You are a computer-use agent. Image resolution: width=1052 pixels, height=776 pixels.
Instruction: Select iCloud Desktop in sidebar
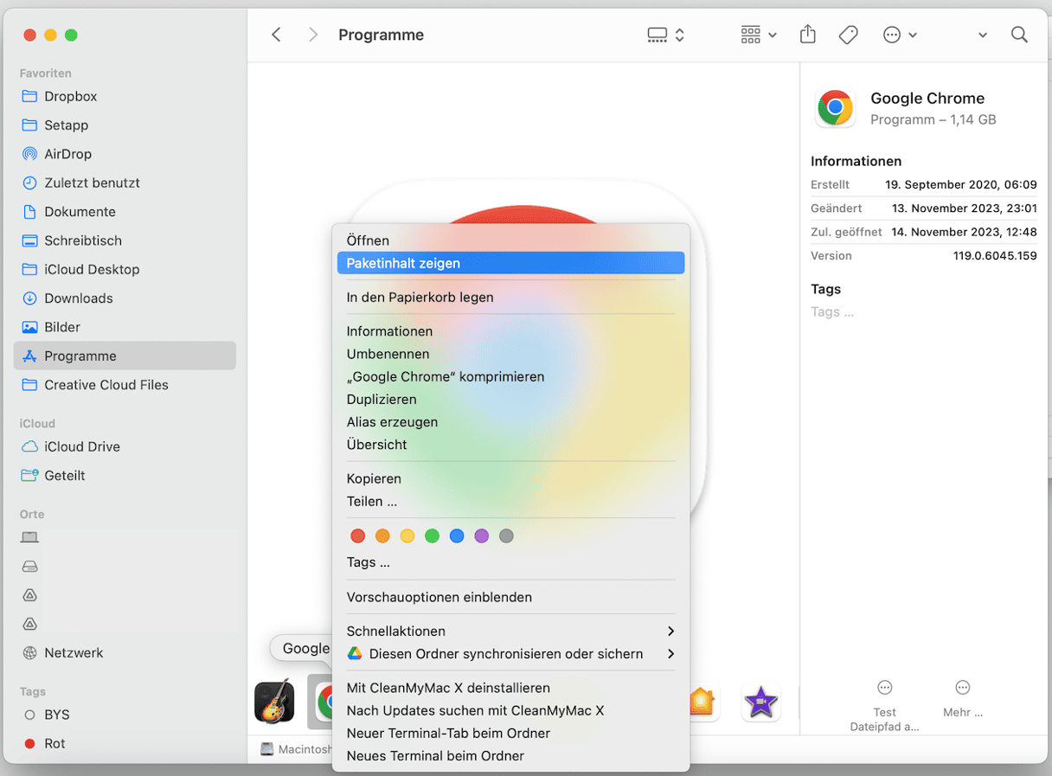125,269
